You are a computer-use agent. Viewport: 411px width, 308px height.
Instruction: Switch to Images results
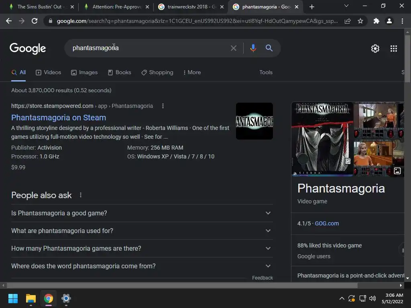tap(84, 73)
